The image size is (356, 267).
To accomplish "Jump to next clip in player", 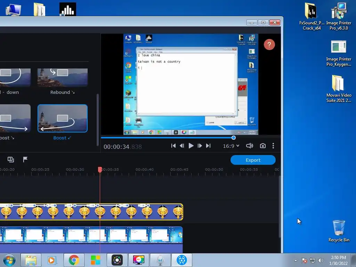I will 208,146.
